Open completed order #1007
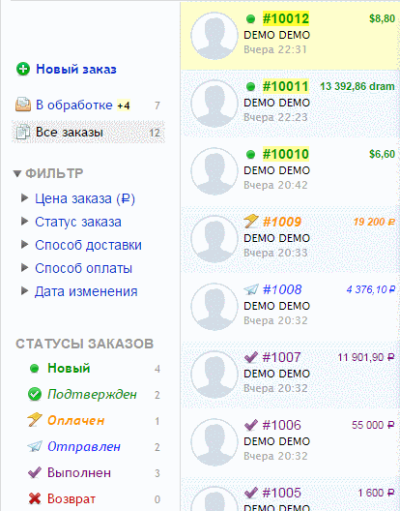This screenshot has height=511, width=400. [x=281, y=357]
